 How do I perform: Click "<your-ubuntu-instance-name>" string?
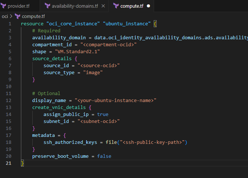[116, 101]
